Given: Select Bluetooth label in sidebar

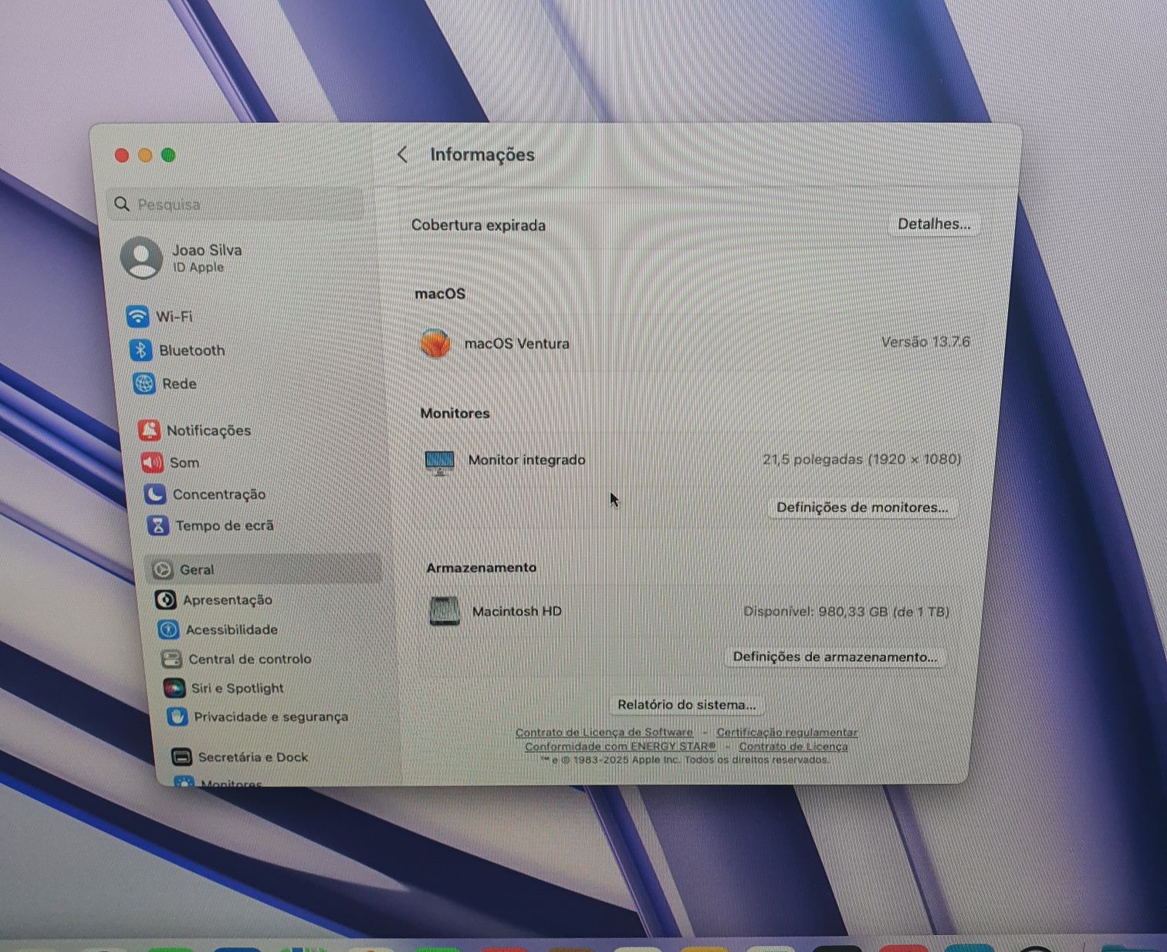Looking at the screenshot, I should 192,350.
